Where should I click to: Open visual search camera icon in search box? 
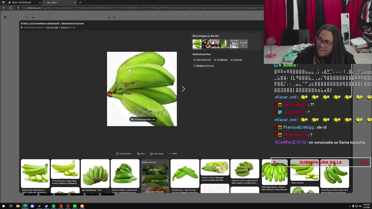pos(114,17)
